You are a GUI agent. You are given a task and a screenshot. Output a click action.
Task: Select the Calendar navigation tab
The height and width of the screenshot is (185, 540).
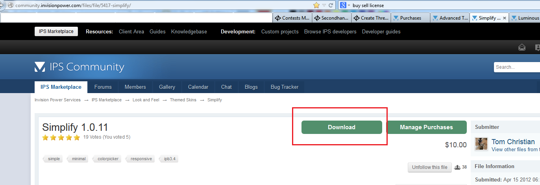pyautogui.click(x=198, y=87)
